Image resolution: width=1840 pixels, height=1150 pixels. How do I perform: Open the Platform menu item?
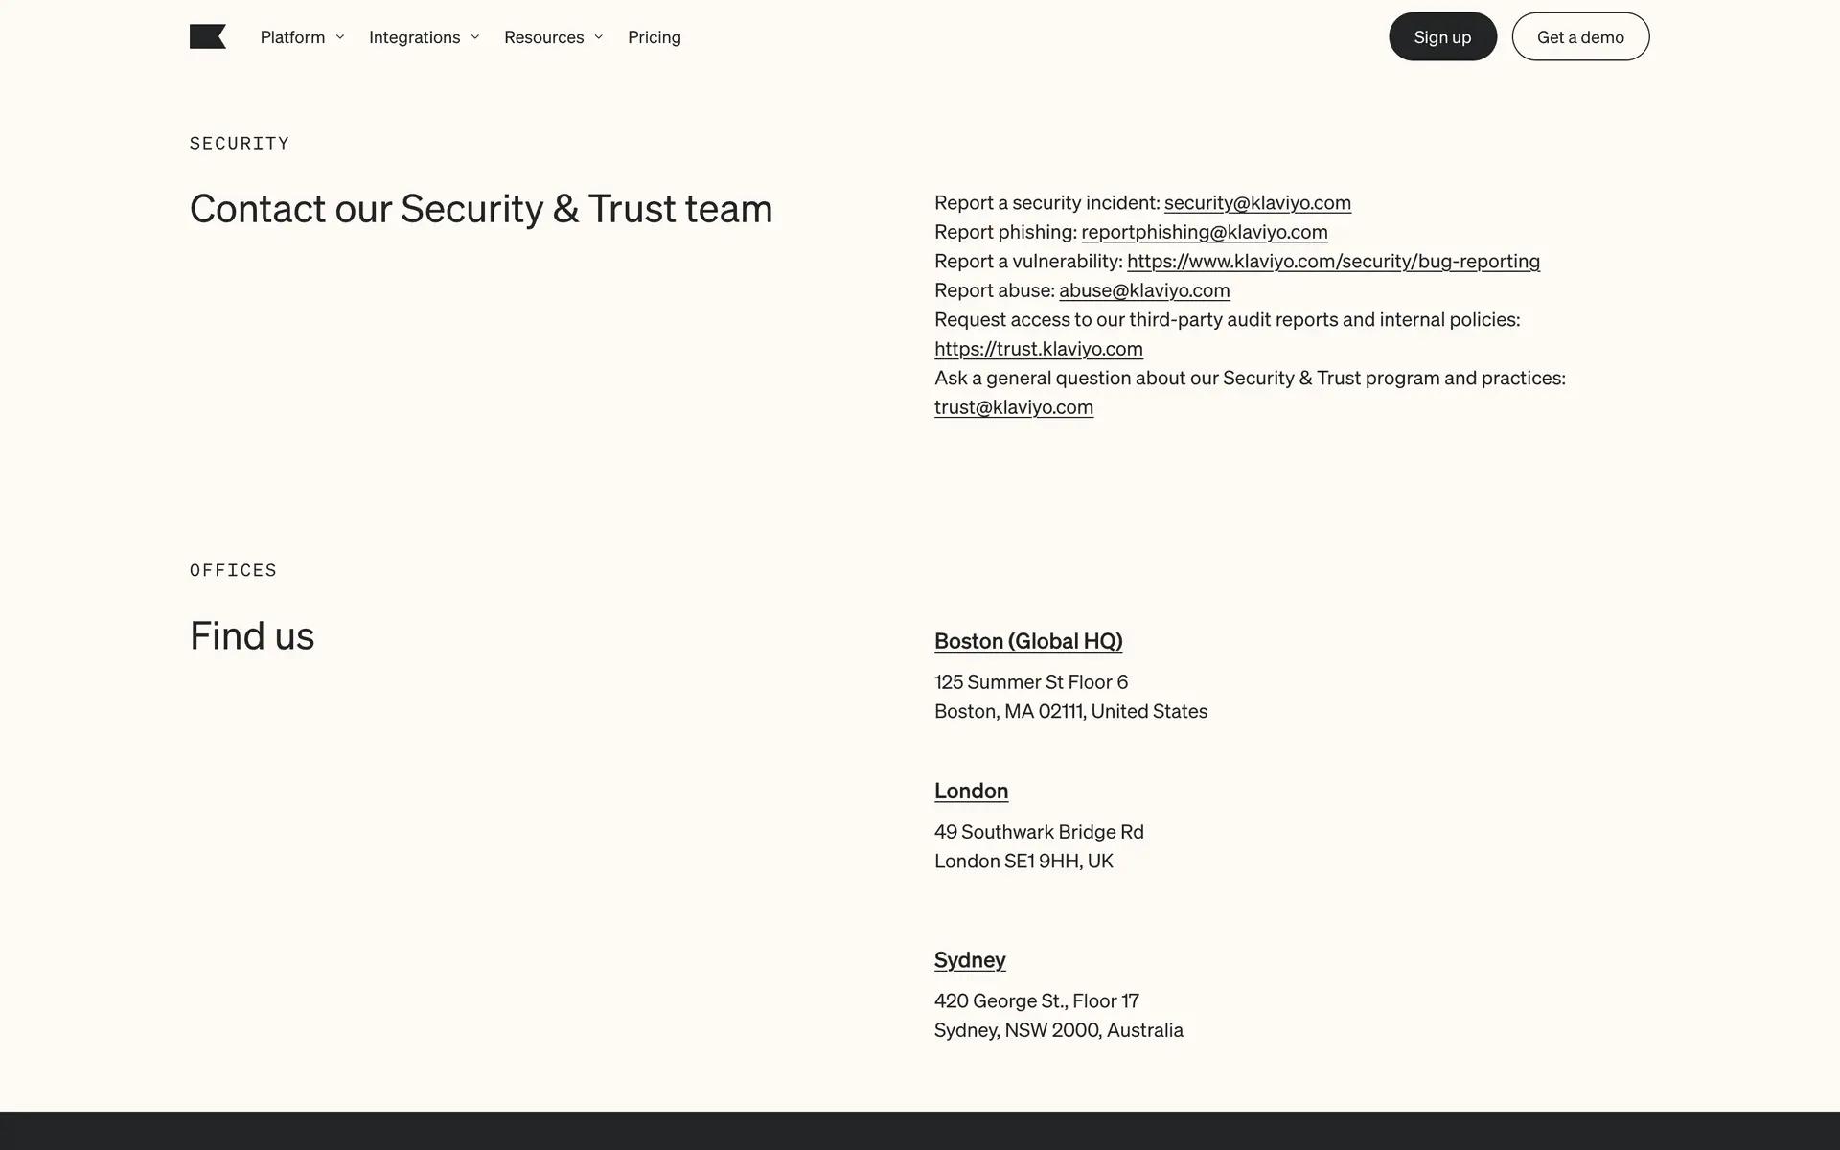point(292,37)
